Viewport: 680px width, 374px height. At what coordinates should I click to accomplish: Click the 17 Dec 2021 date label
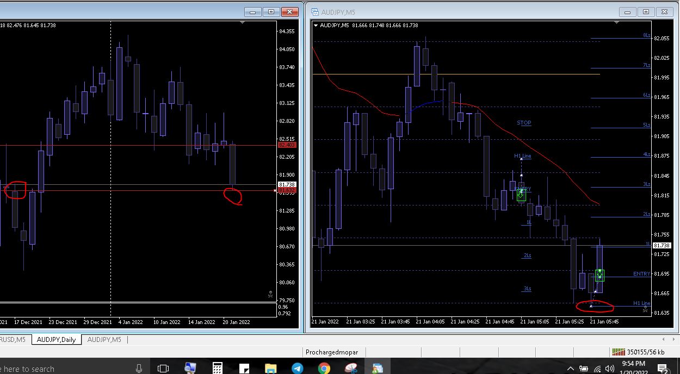[x=29, y=322]
